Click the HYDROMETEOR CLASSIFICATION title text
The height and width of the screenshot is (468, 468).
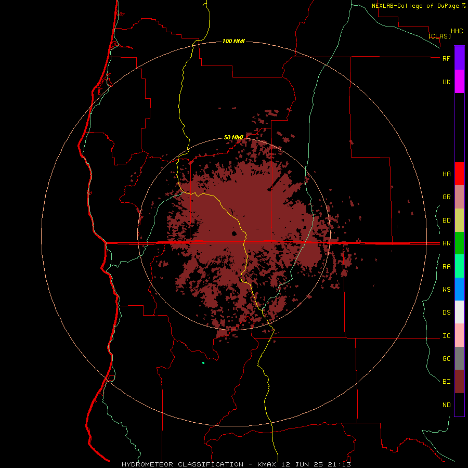point(182,464)
